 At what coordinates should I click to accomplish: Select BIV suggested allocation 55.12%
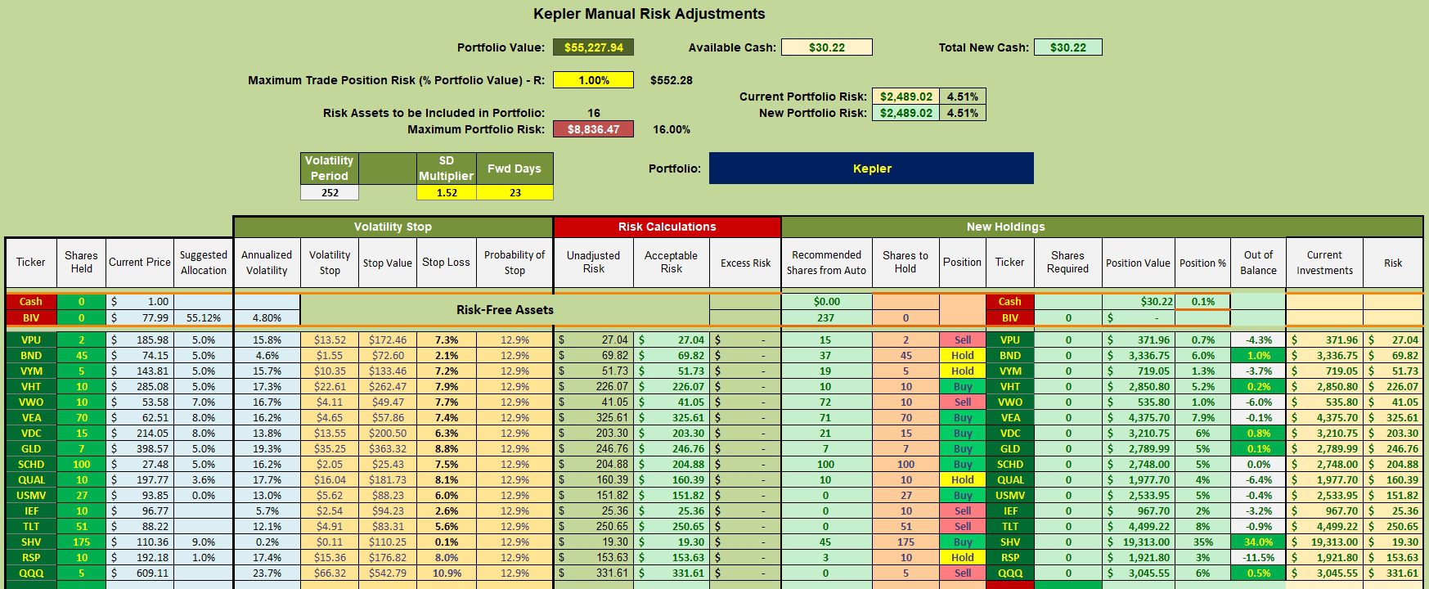pos(203,317)
